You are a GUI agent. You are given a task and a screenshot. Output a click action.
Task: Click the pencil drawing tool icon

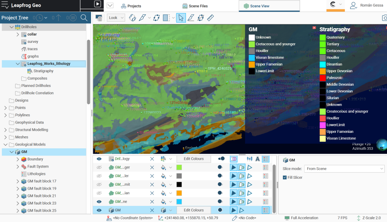click(191, 18)
